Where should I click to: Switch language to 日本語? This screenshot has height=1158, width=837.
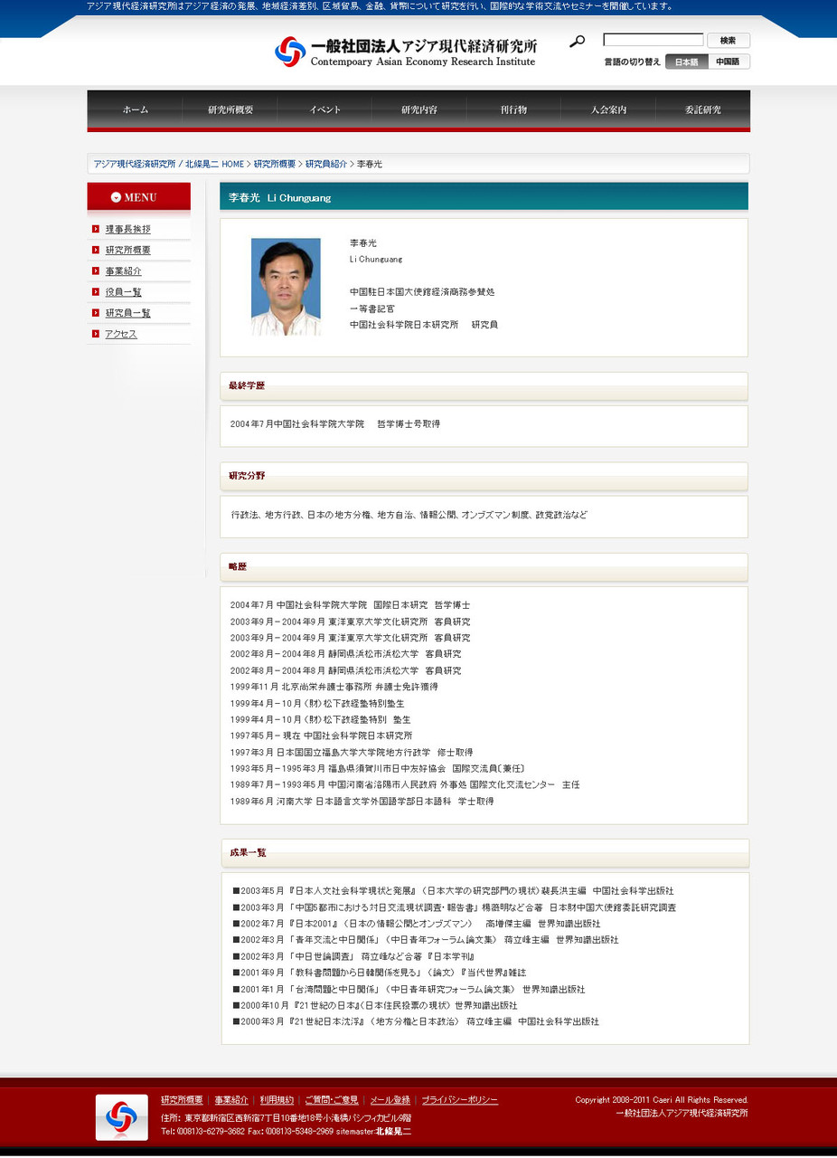[x=687, y=62]
